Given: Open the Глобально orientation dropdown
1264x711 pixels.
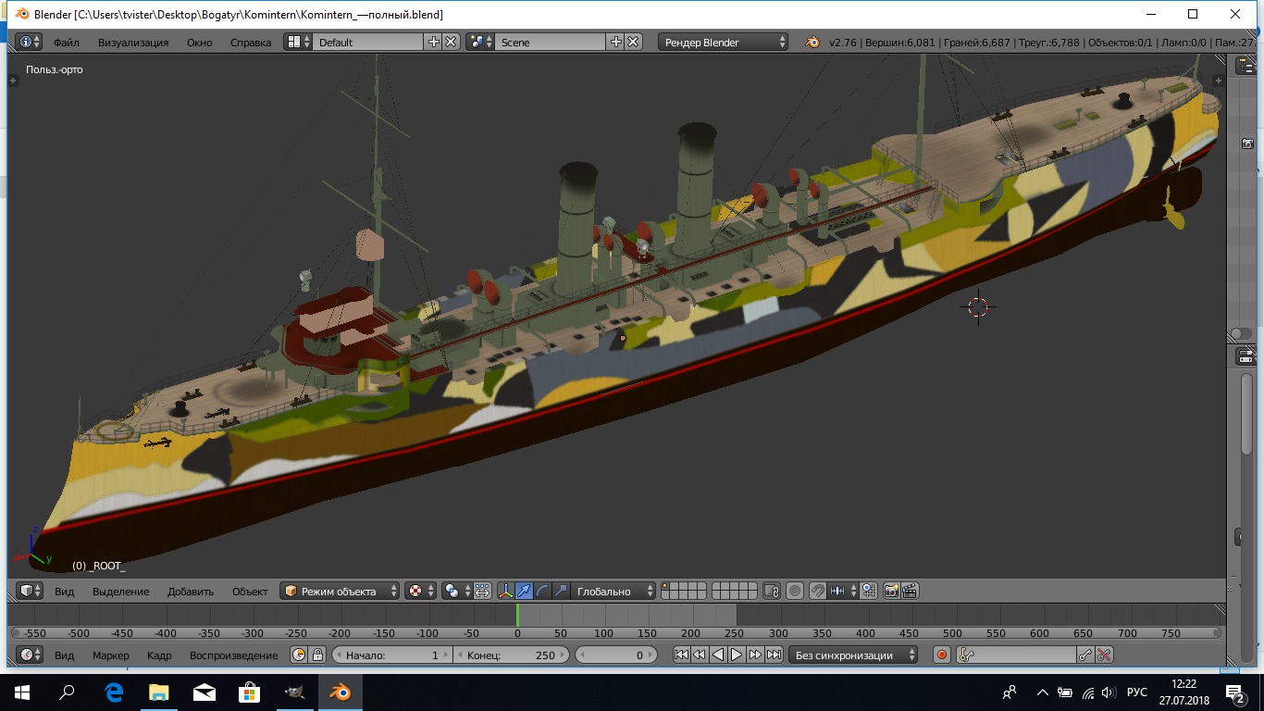Looking at the screenshot, I should coord(613,591).
